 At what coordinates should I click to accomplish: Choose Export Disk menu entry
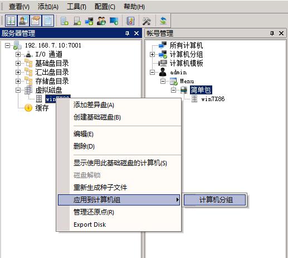[x=90, y=224]
